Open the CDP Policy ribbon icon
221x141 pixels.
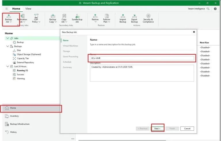coord(36,18)
